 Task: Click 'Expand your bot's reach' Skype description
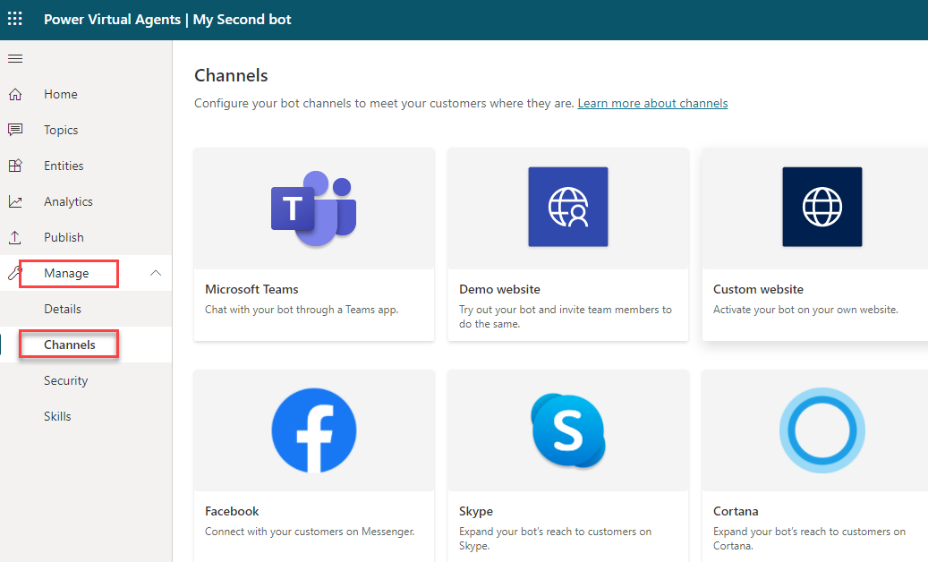click(x=555, y=539)
